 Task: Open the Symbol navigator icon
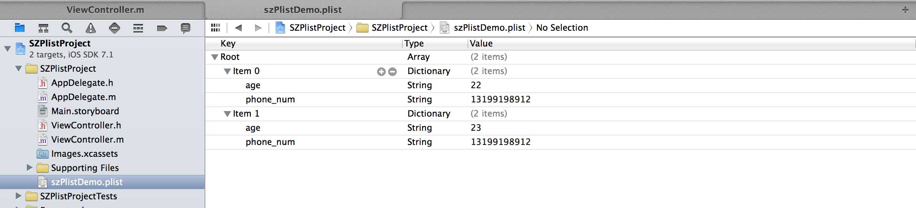(43, 28)
